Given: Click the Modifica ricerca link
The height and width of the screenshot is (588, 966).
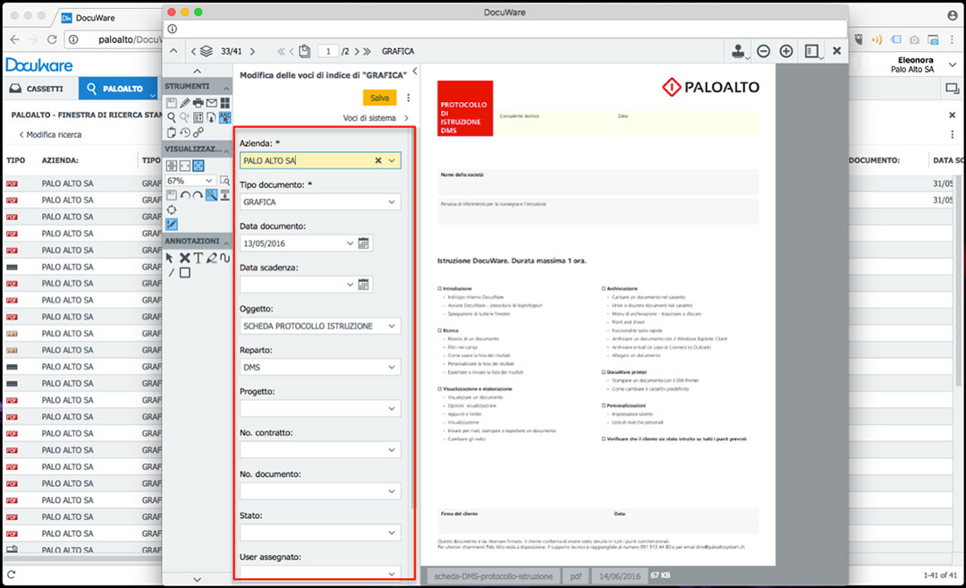Looking at the screenshot, I should [x=50, y=134].
